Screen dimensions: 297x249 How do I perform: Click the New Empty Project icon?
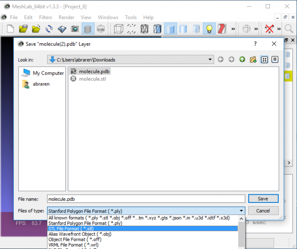click(10, 29)
